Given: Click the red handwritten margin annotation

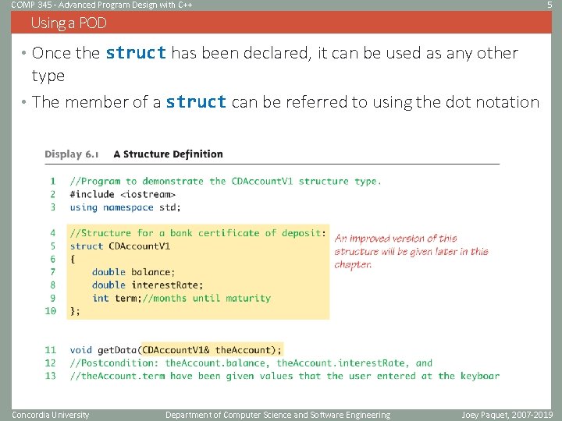Looking at the screenshot, I should tap(411, 251).
